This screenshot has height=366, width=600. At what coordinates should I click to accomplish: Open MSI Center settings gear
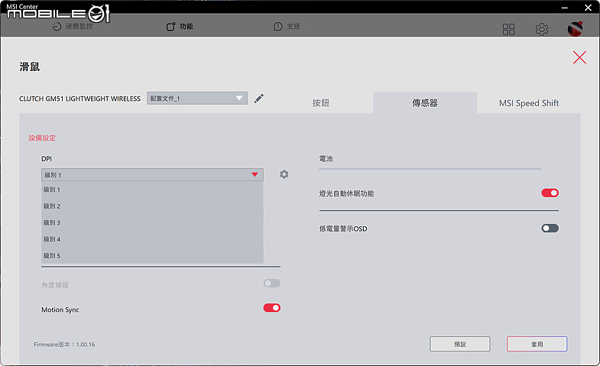(x=541, y=29)
